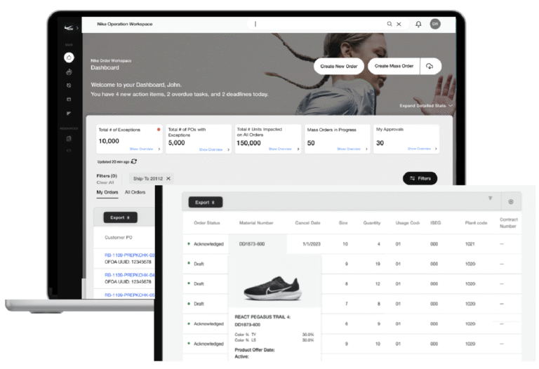Image resolution: width=539 pixels, height=369 pixels.
Task: Open chevron on Total # of Exceptions card
Action: (x=159, y=149)
